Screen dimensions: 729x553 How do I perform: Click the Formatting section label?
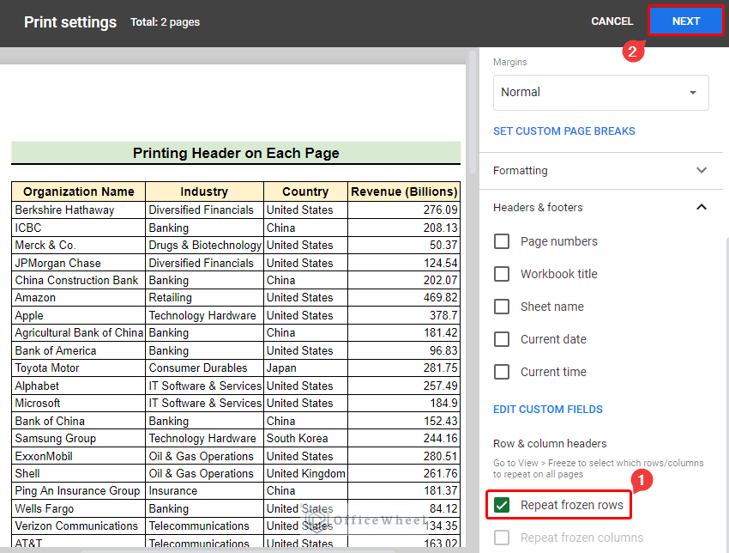[x=521, y=171]
